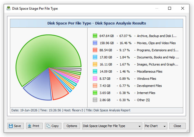Image resolution: width=194 pixels, height=137 pixels.
Task: Click the 'Documents, Books and Help ...' label
Action: 158,57
